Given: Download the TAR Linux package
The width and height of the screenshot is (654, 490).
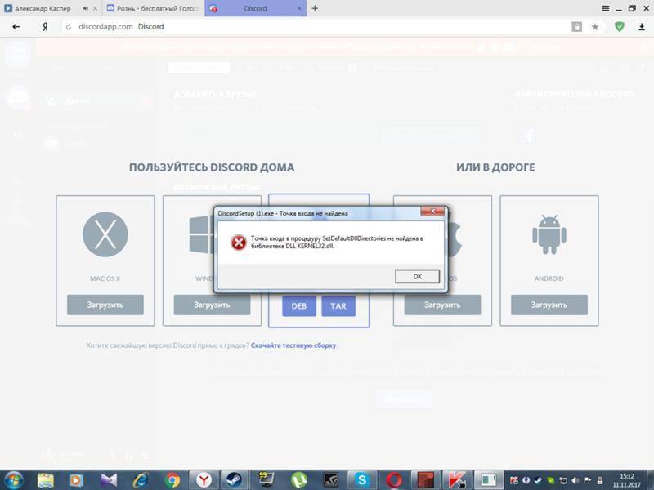Looking at the screenshot, I should pyautogui.click(x=338, y=305).
